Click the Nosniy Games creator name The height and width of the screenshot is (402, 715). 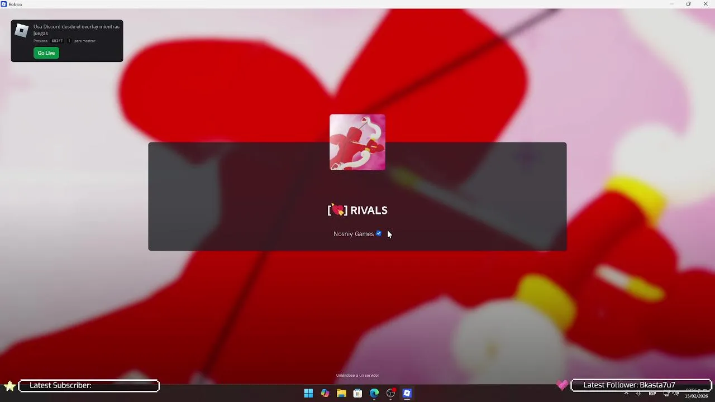click(x=354, y=234)
